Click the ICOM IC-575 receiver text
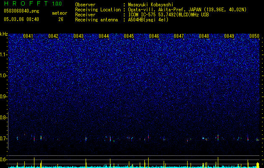 168,15
